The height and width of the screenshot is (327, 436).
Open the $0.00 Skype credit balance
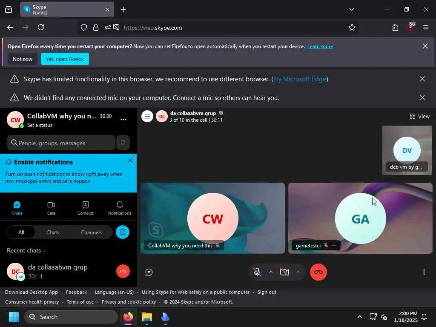pyautogui.click(x=106, y=116)
